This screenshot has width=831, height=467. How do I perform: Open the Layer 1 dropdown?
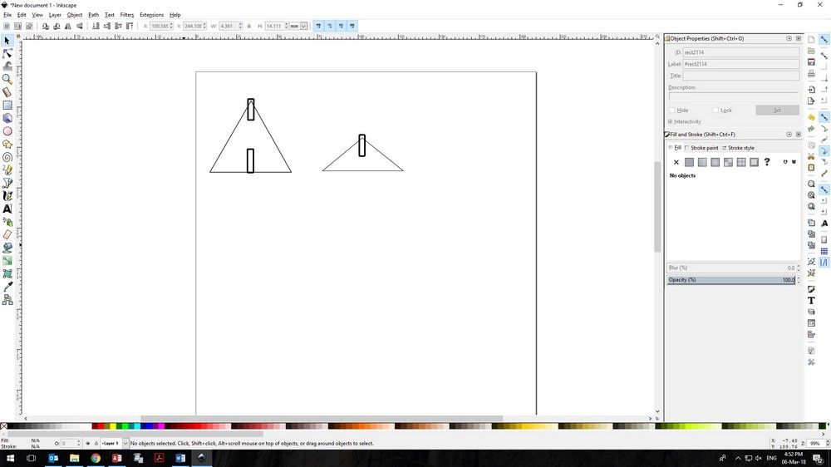coord(125,443)
